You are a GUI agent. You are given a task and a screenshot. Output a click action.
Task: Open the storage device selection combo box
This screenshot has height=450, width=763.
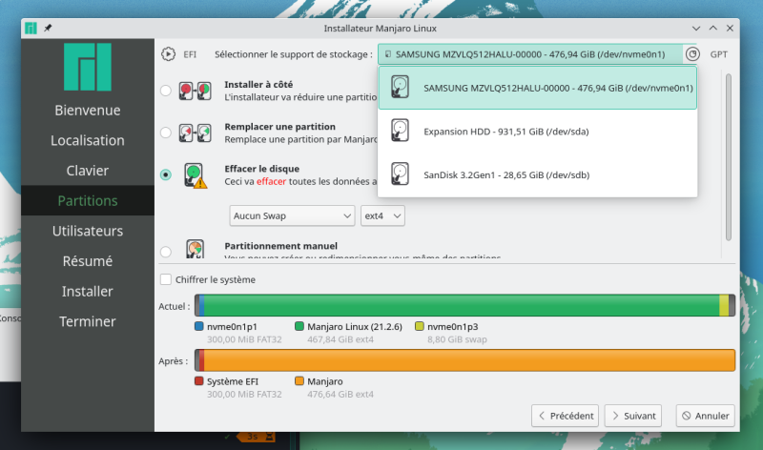530,54
